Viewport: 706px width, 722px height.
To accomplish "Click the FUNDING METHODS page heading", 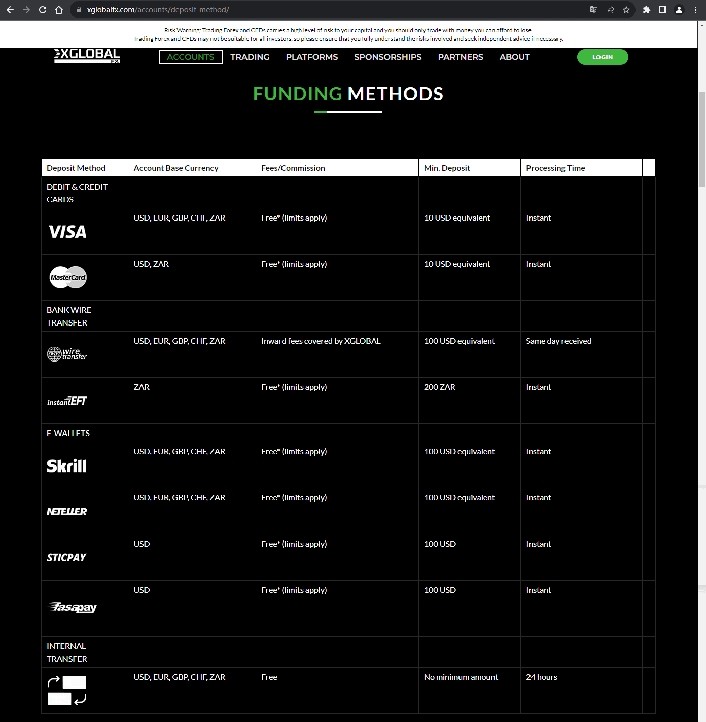I will tap(348, 94).
